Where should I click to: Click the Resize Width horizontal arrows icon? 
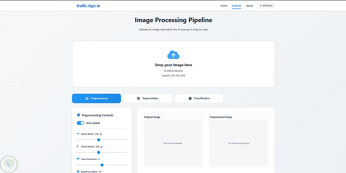coord(78,134)
